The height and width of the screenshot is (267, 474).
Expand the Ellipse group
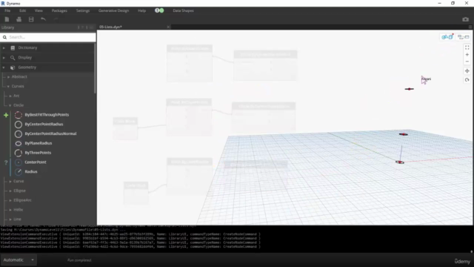point(10,191)
